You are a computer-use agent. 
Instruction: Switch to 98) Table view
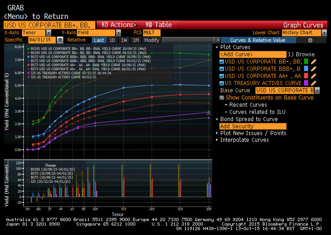click(158, 25)
